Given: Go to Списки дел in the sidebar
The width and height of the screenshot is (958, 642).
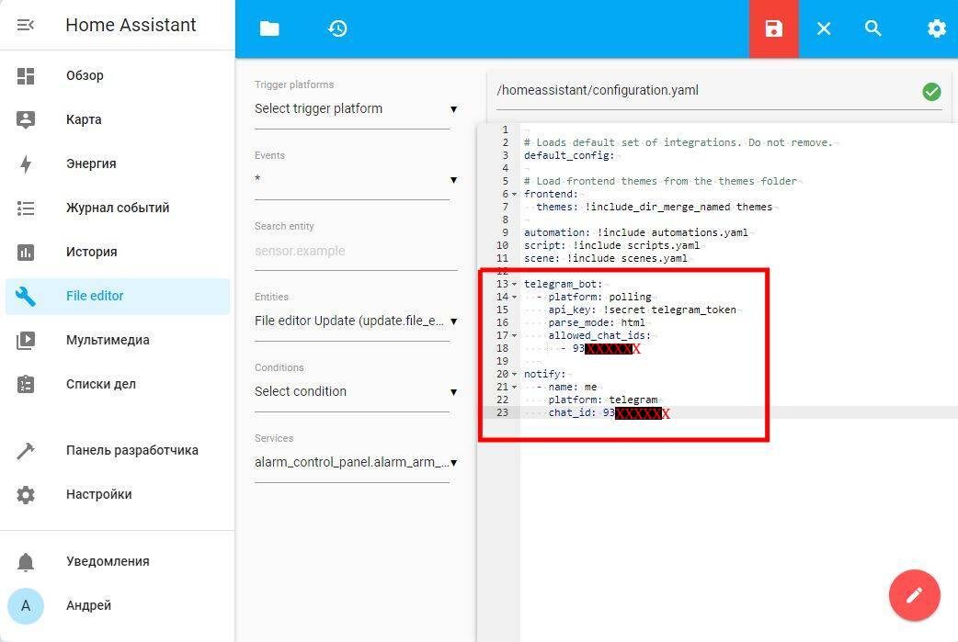Looking at the screenshot, I should pos(101,384).
